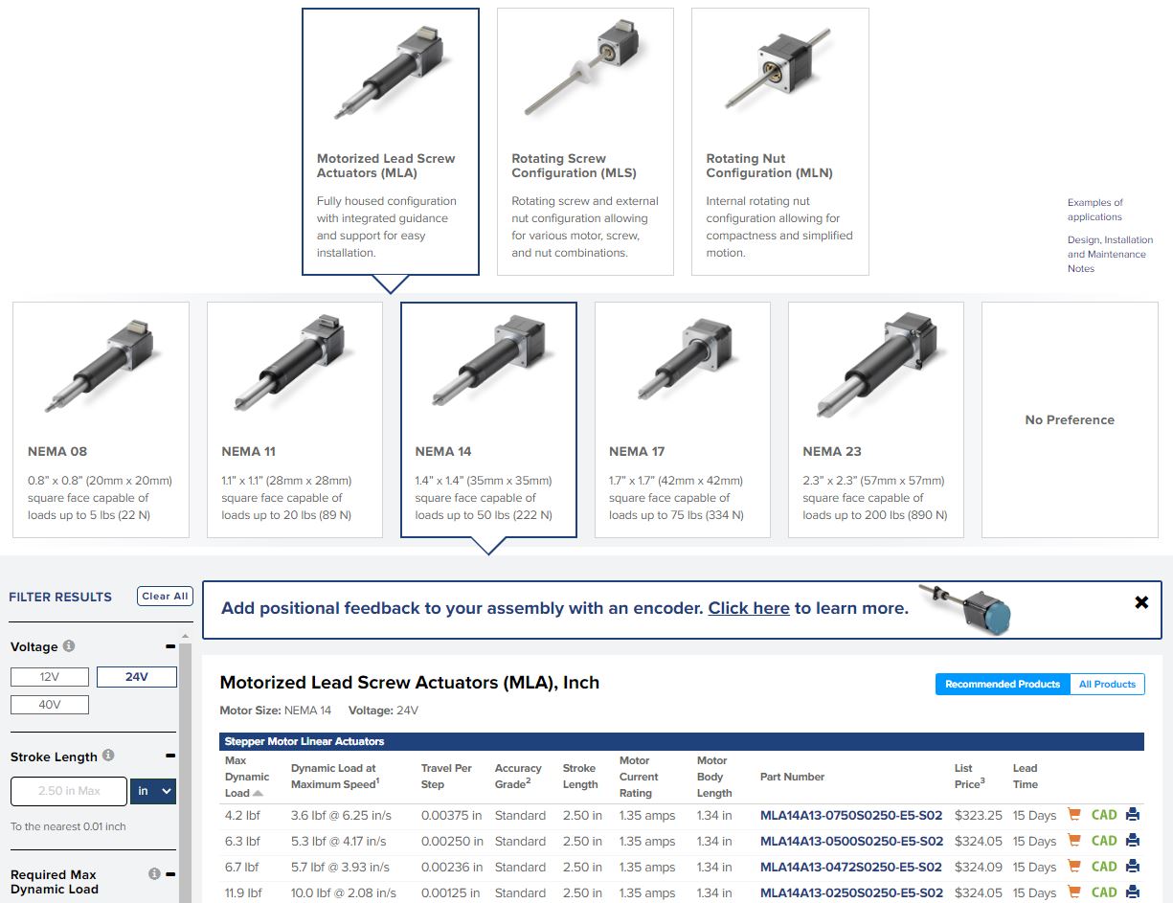Collapse the Voltage filter section
The image size is (1173, 903).
170,646
